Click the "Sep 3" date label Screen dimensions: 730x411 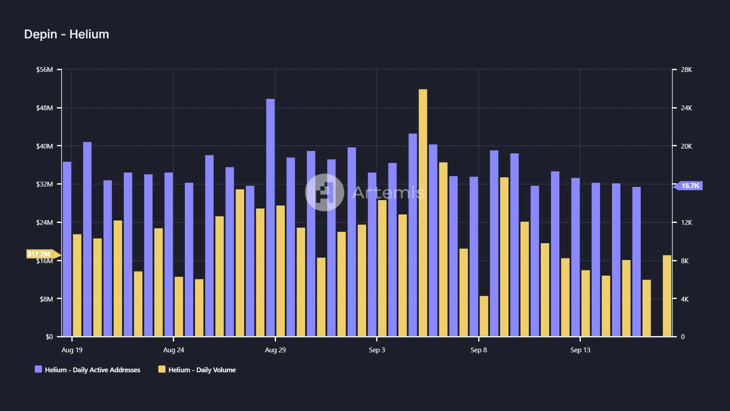377,350
